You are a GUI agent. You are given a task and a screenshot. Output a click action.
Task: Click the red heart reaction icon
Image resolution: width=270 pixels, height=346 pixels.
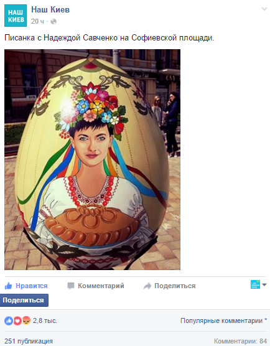point(17,320)
